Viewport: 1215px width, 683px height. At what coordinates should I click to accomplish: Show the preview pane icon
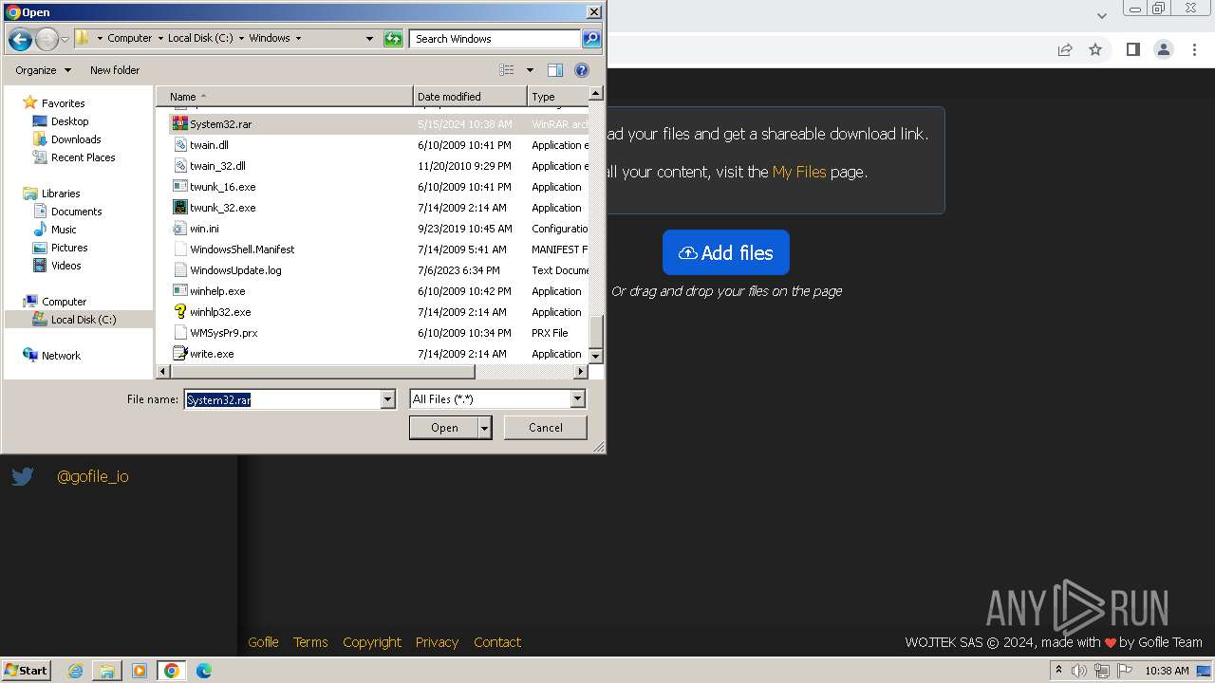(555, 70)
